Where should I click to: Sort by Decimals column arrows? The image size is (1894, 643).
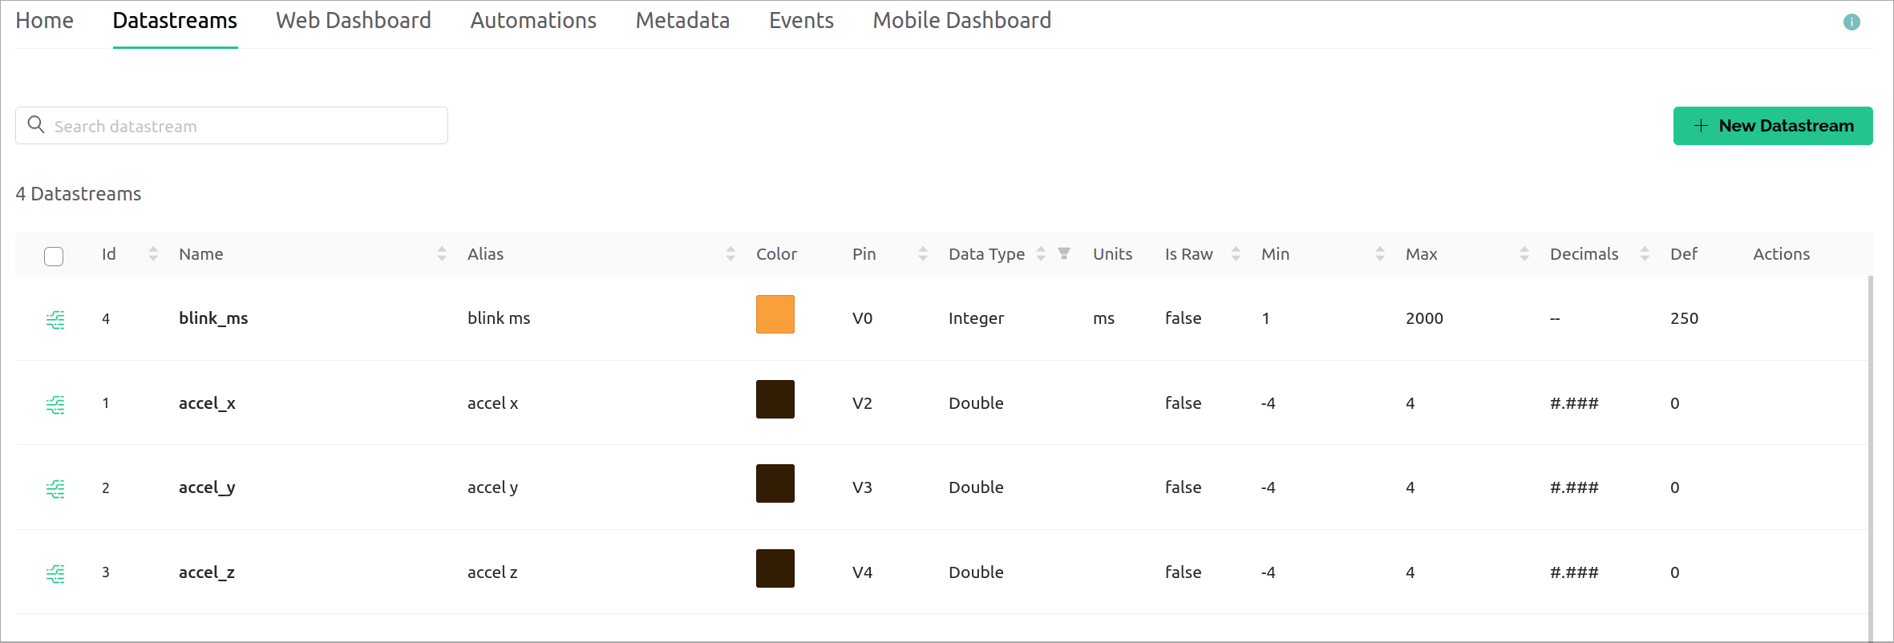[1645, 254]
